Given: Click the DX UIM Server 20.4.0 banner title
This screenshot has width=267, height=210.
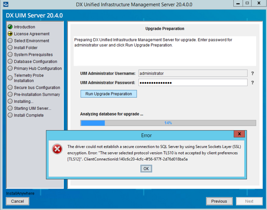Looking at the screenshot, I should coord(34,15).
